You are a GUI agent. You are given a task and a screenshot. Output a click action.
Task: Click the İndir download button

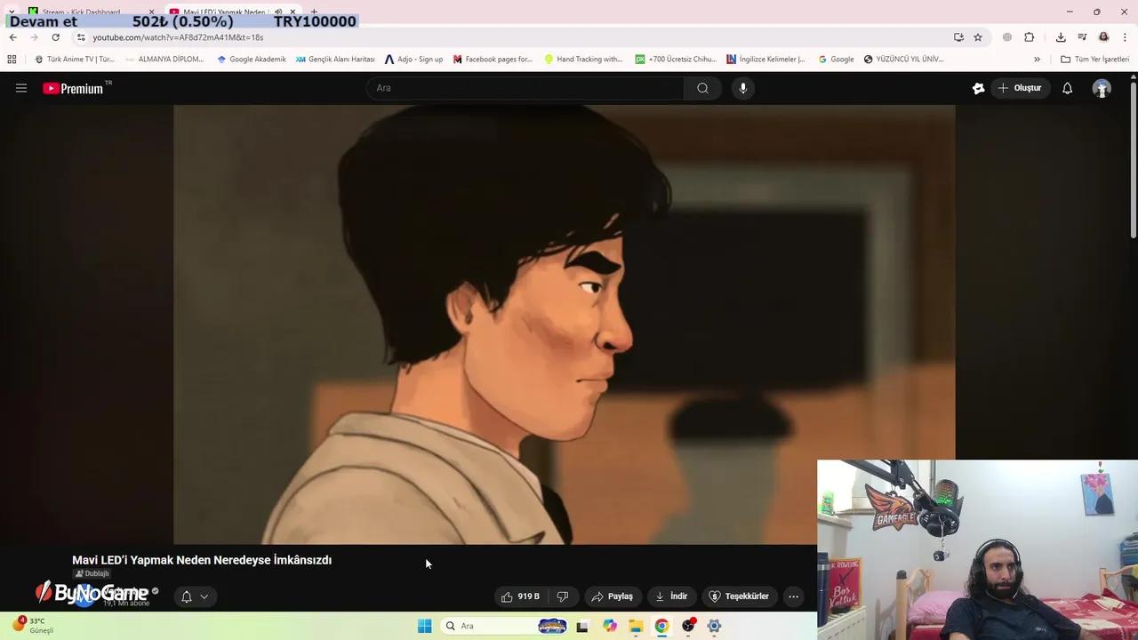click(x=672, y=596)
